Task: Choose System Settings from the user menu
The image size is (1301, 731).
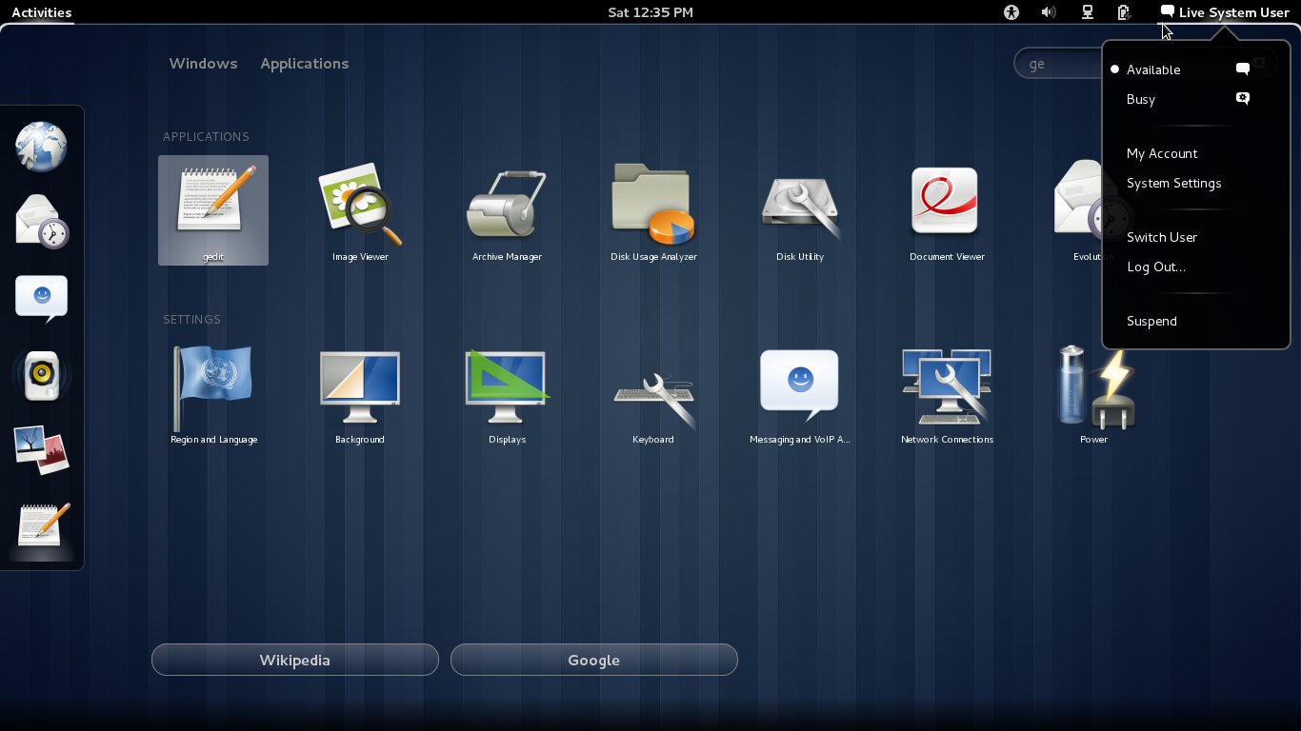Action: [1173, 183]
